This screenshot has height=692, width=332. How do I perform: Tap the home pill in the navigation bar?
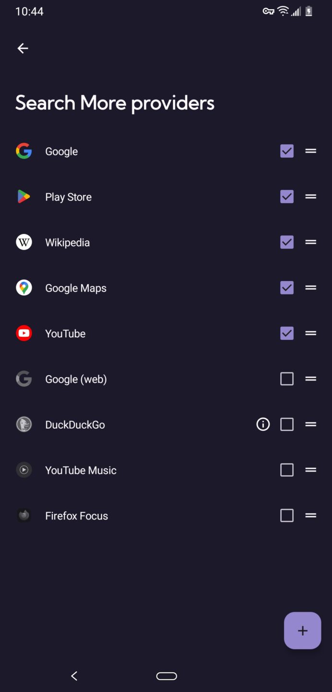pos(166,676)
